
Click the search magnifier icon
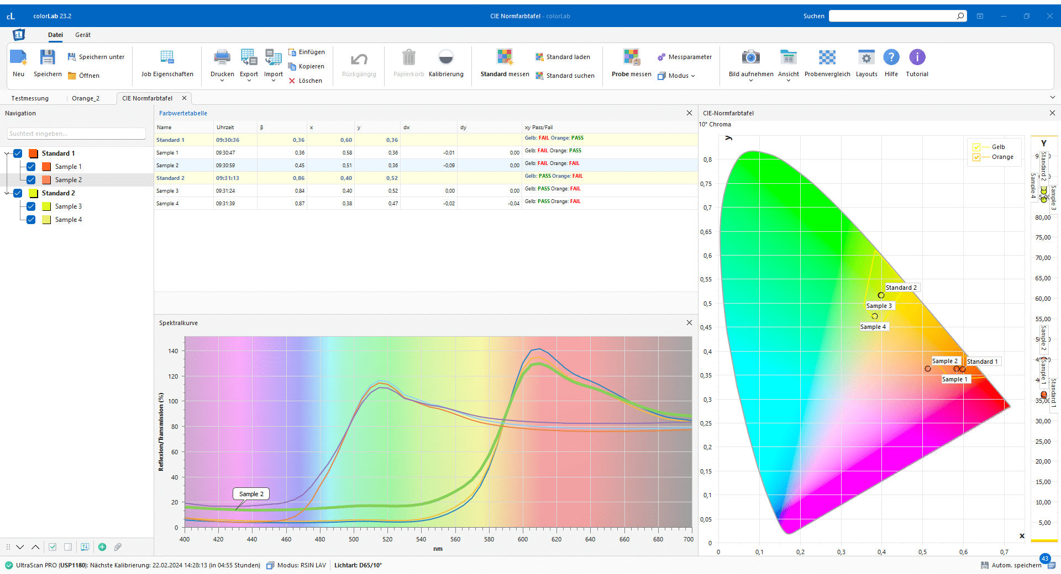(960, 16)
